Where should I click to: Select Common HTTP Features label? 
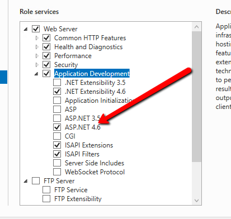point(90,38)
